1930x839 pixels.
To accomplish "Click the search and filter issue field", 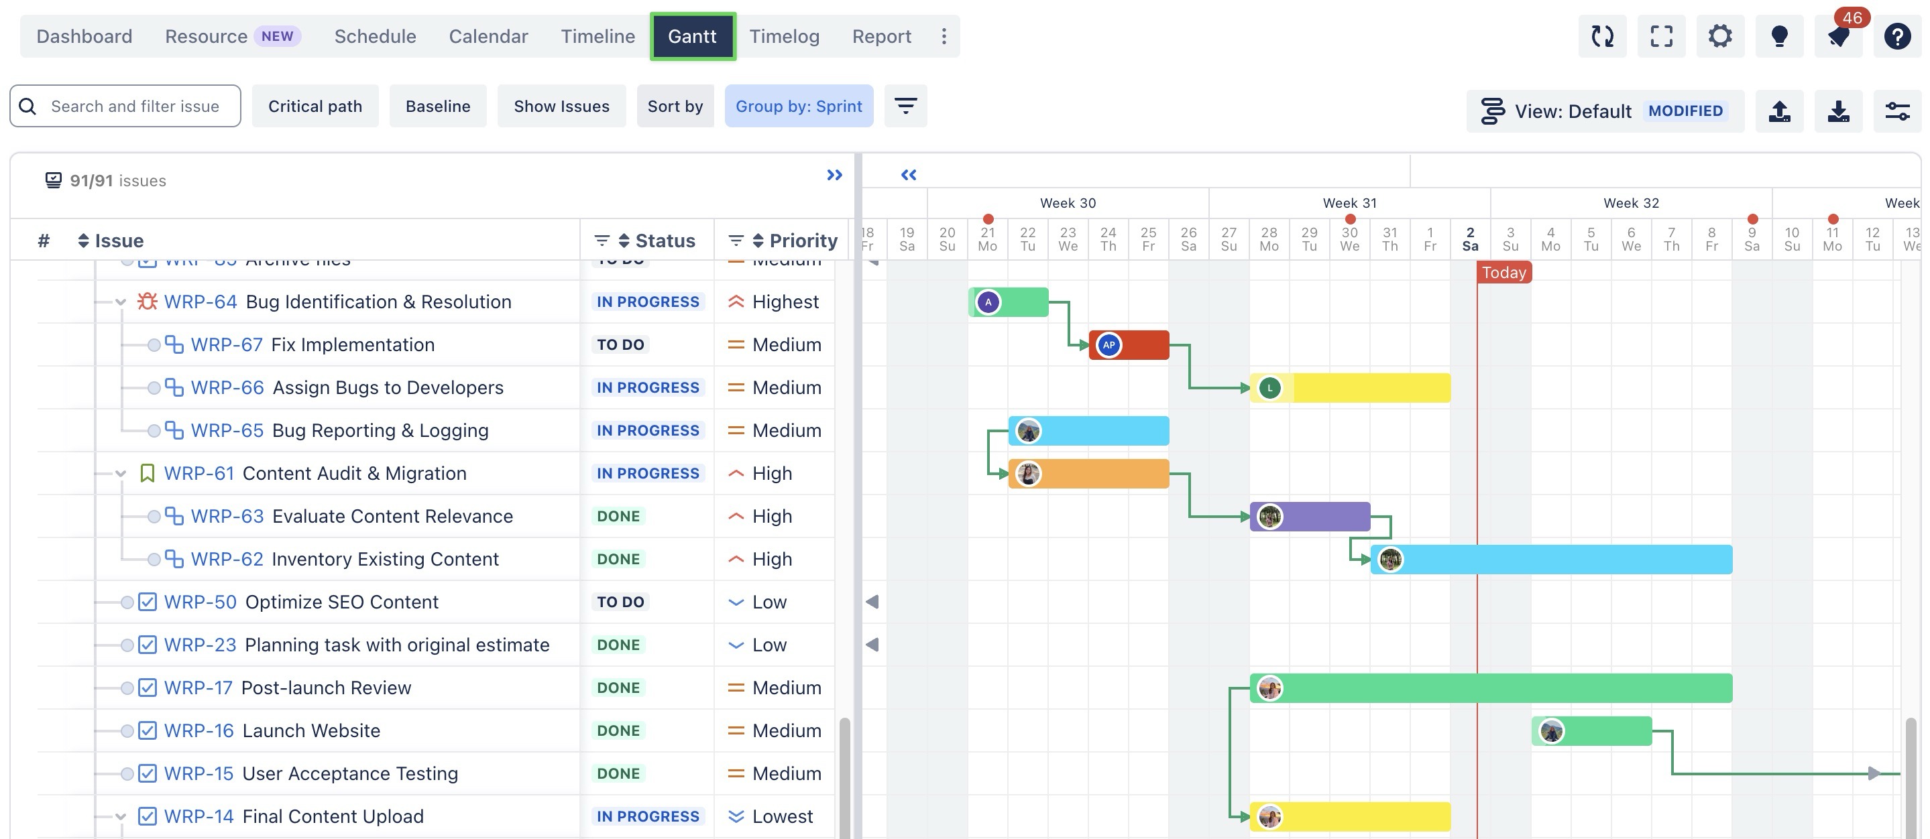I will point(135,107).
